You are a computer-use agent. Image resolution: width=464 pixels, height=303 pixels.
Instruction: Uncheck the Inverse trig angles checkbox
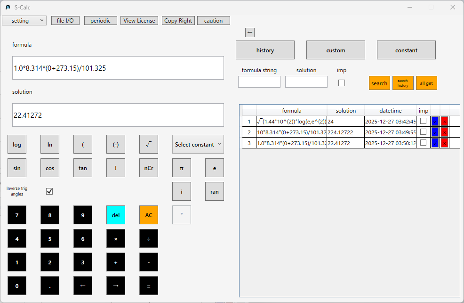click(49, 191)
